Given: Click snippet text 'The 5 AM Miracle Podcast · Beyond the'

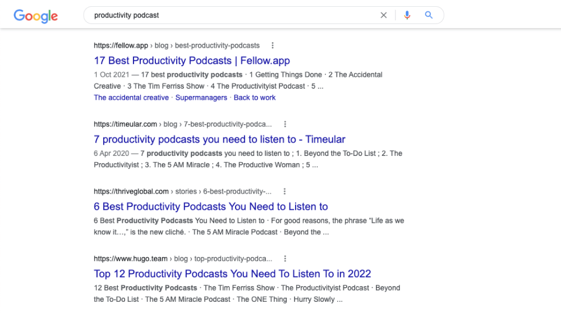Looking at the screenshot, I should pyautogui.click(x=256, y=232).
